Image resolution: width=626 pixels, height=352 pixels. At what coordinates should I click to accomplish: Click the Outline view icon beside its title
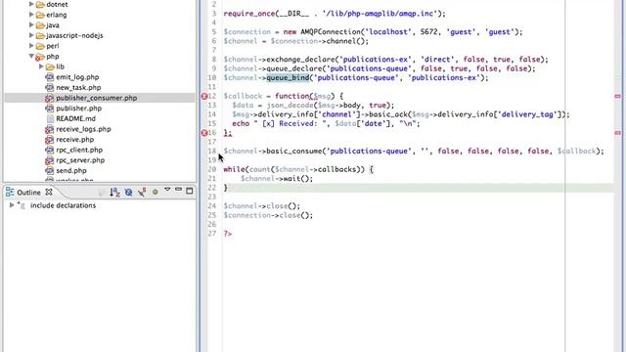[x=10, y=192]
